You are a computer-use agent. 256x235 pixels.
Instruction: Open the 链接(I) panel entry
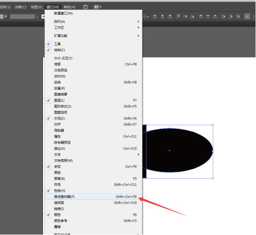click(94, 209)
